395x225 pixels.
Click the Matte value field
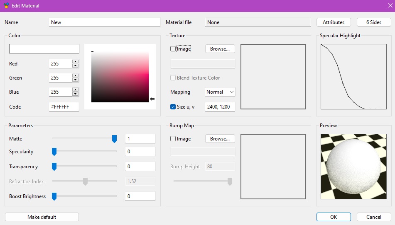[140, 138]
